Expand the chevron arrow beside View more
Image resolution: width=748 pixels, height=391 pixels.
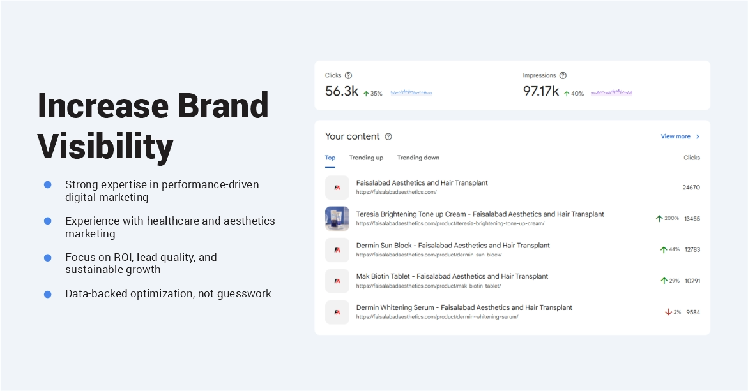coord(698,136)
